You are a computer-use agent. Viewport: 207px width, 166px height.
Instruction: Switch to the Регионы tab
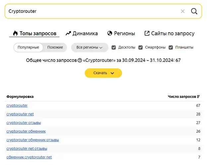[121, 34]
